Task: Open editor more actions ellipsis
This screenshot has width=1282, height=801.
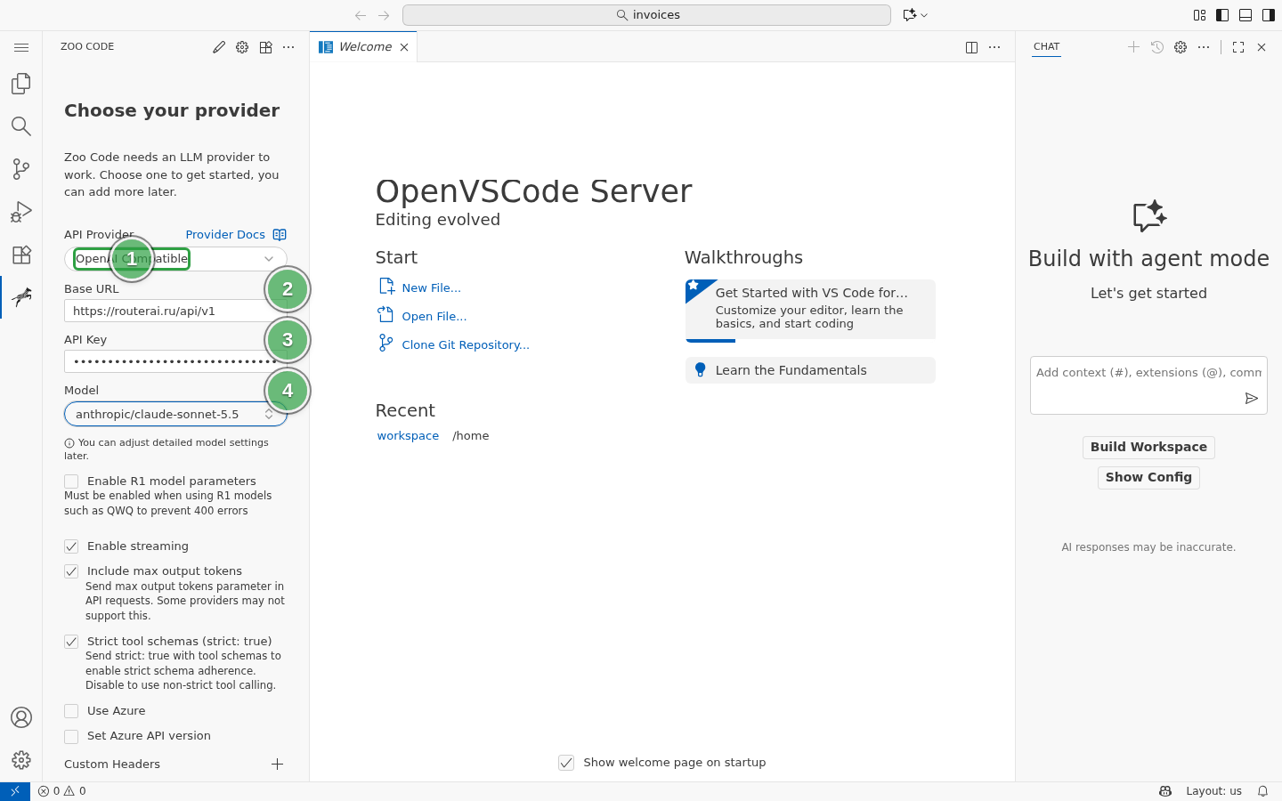Action: [x=994, y=47]
